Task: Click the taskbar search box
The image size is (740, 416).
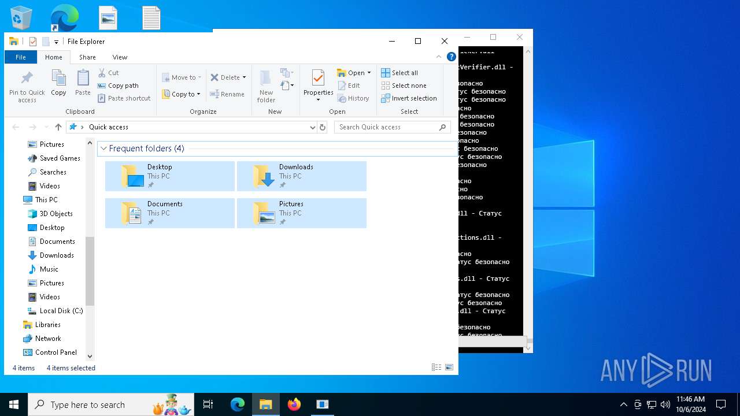Action: tap(111, 404)
